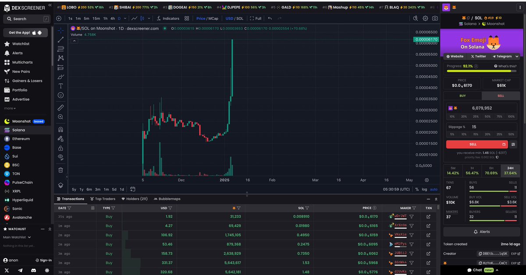
Task: Select the text annotation tool
Action: coord(60,86)
